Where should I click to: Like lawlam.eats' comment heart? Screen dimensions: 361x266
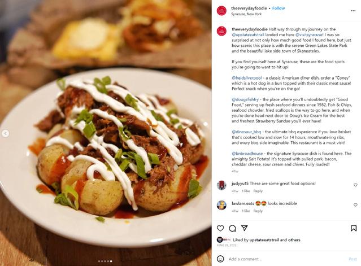coord(355,205)
